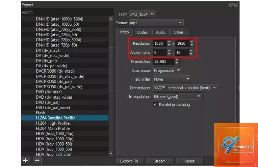Select DVCPRO50 (dv_pal_wide) preset
The image size is (258, 167).
tap(65, 87)
